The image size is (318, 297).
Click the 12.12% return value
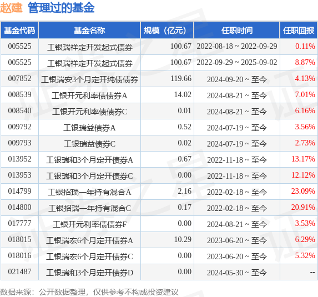point(303,175)
